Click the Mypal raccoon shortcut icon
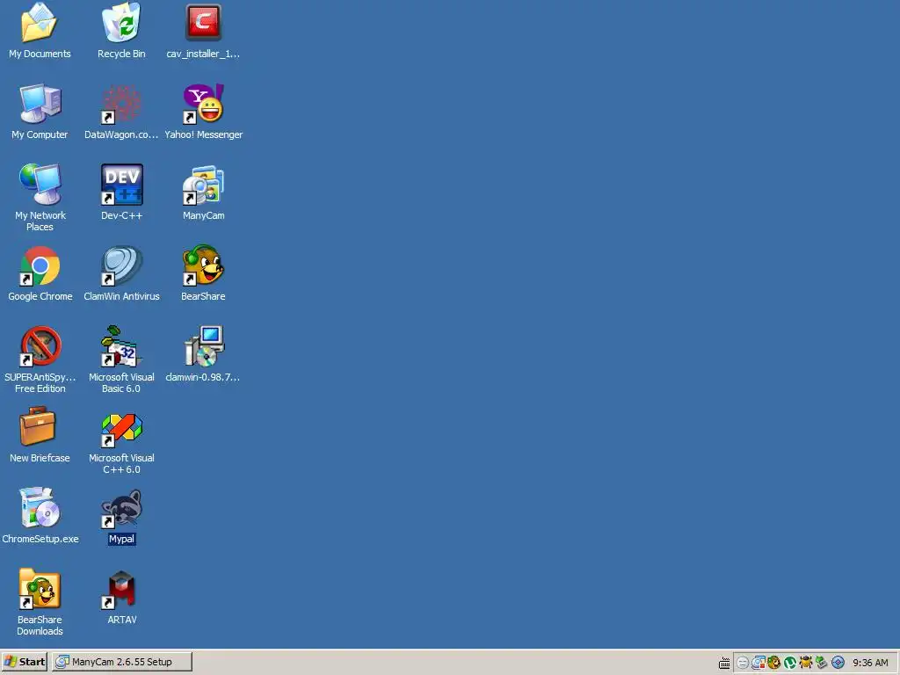 [x=121, y=509]
